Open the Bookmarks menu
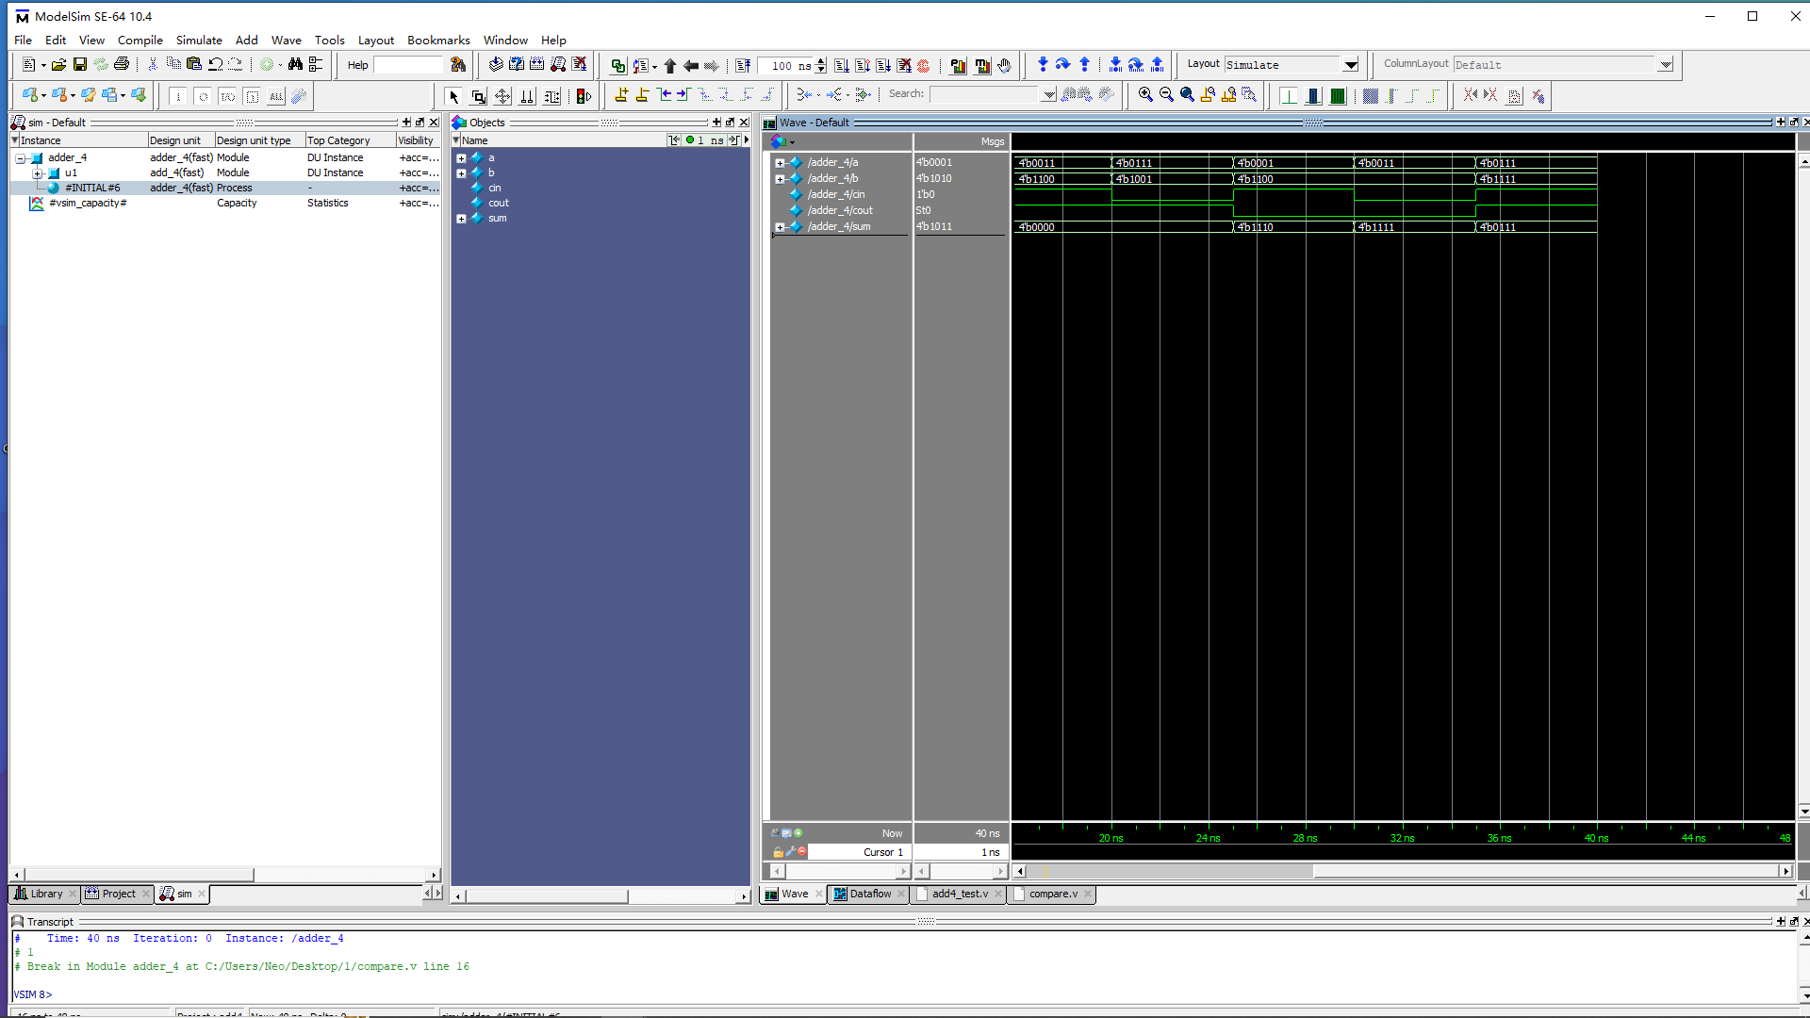 coord(438,40)
